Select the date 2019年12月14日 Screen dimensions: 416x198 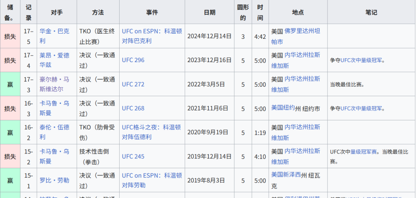pos(210,156)
